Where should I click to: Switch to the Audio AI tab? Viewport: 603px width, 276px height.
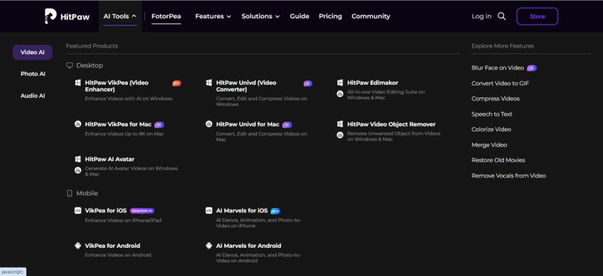(x=33, y=96)
